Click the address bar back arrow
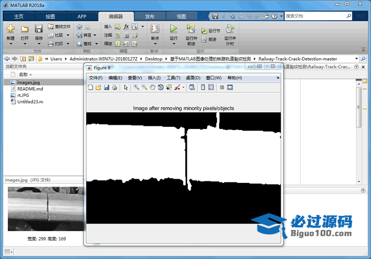This screenshot has height=259, width=371. pyautogui.click(x=7, y=59)
